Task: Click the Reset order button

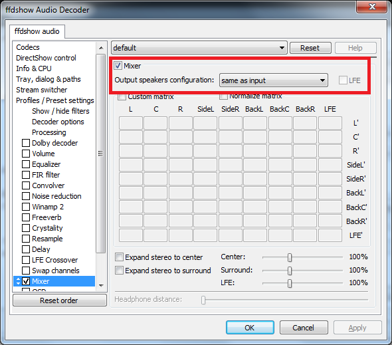Action: (59, 300)
